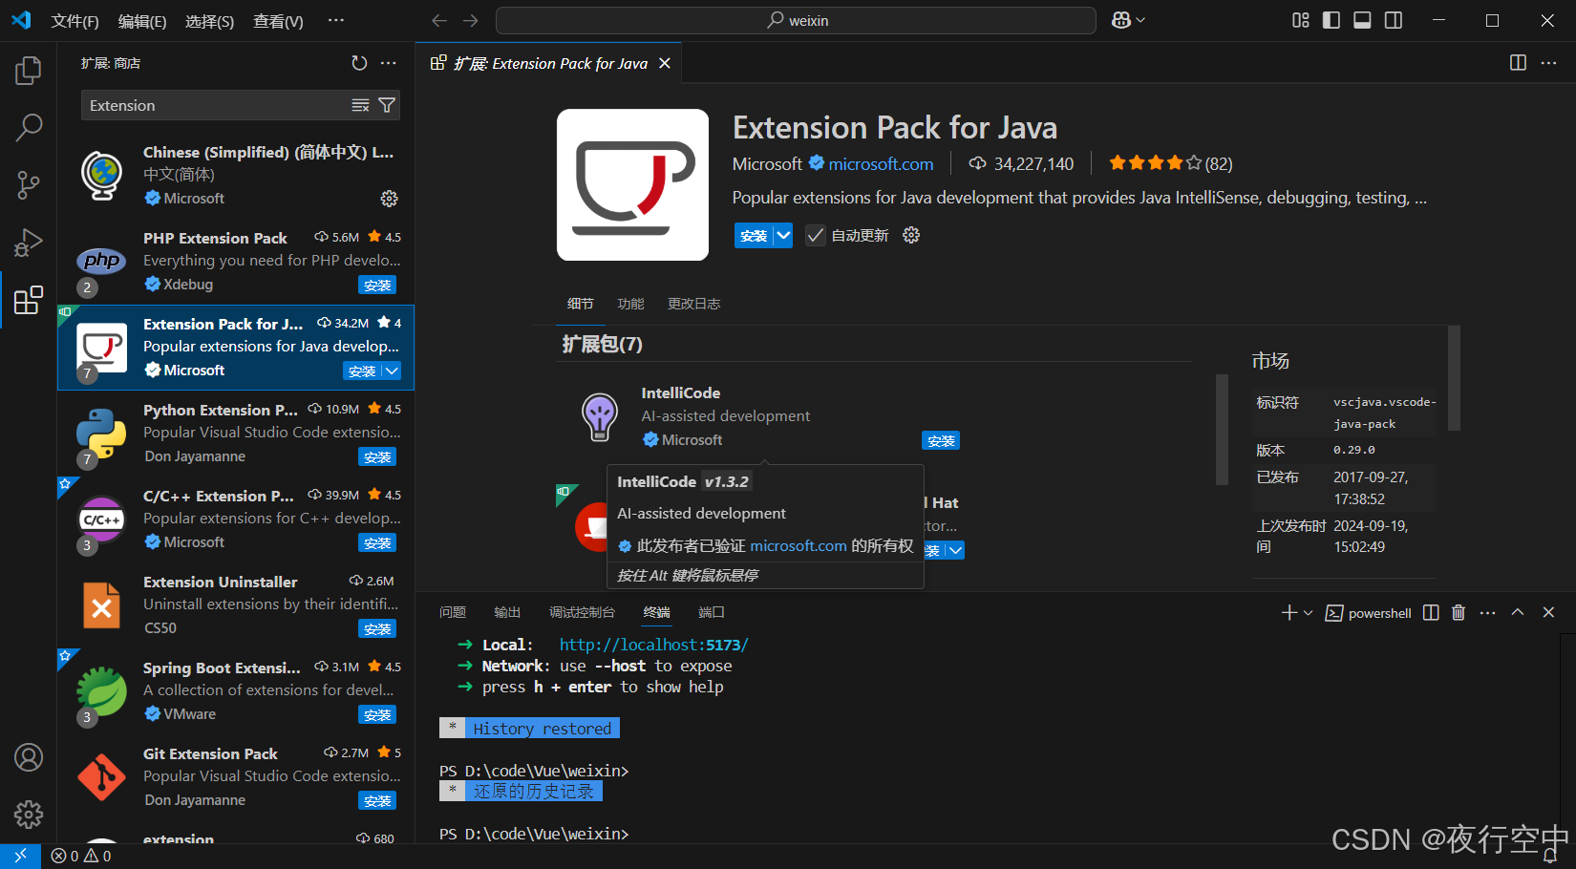
Task: Open editor more actions menu
Action: [1548, 63]
